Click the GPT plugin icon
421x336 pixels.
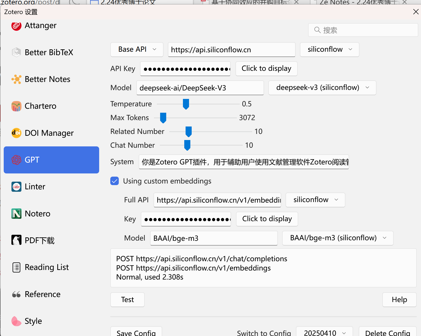coord(16,160)
